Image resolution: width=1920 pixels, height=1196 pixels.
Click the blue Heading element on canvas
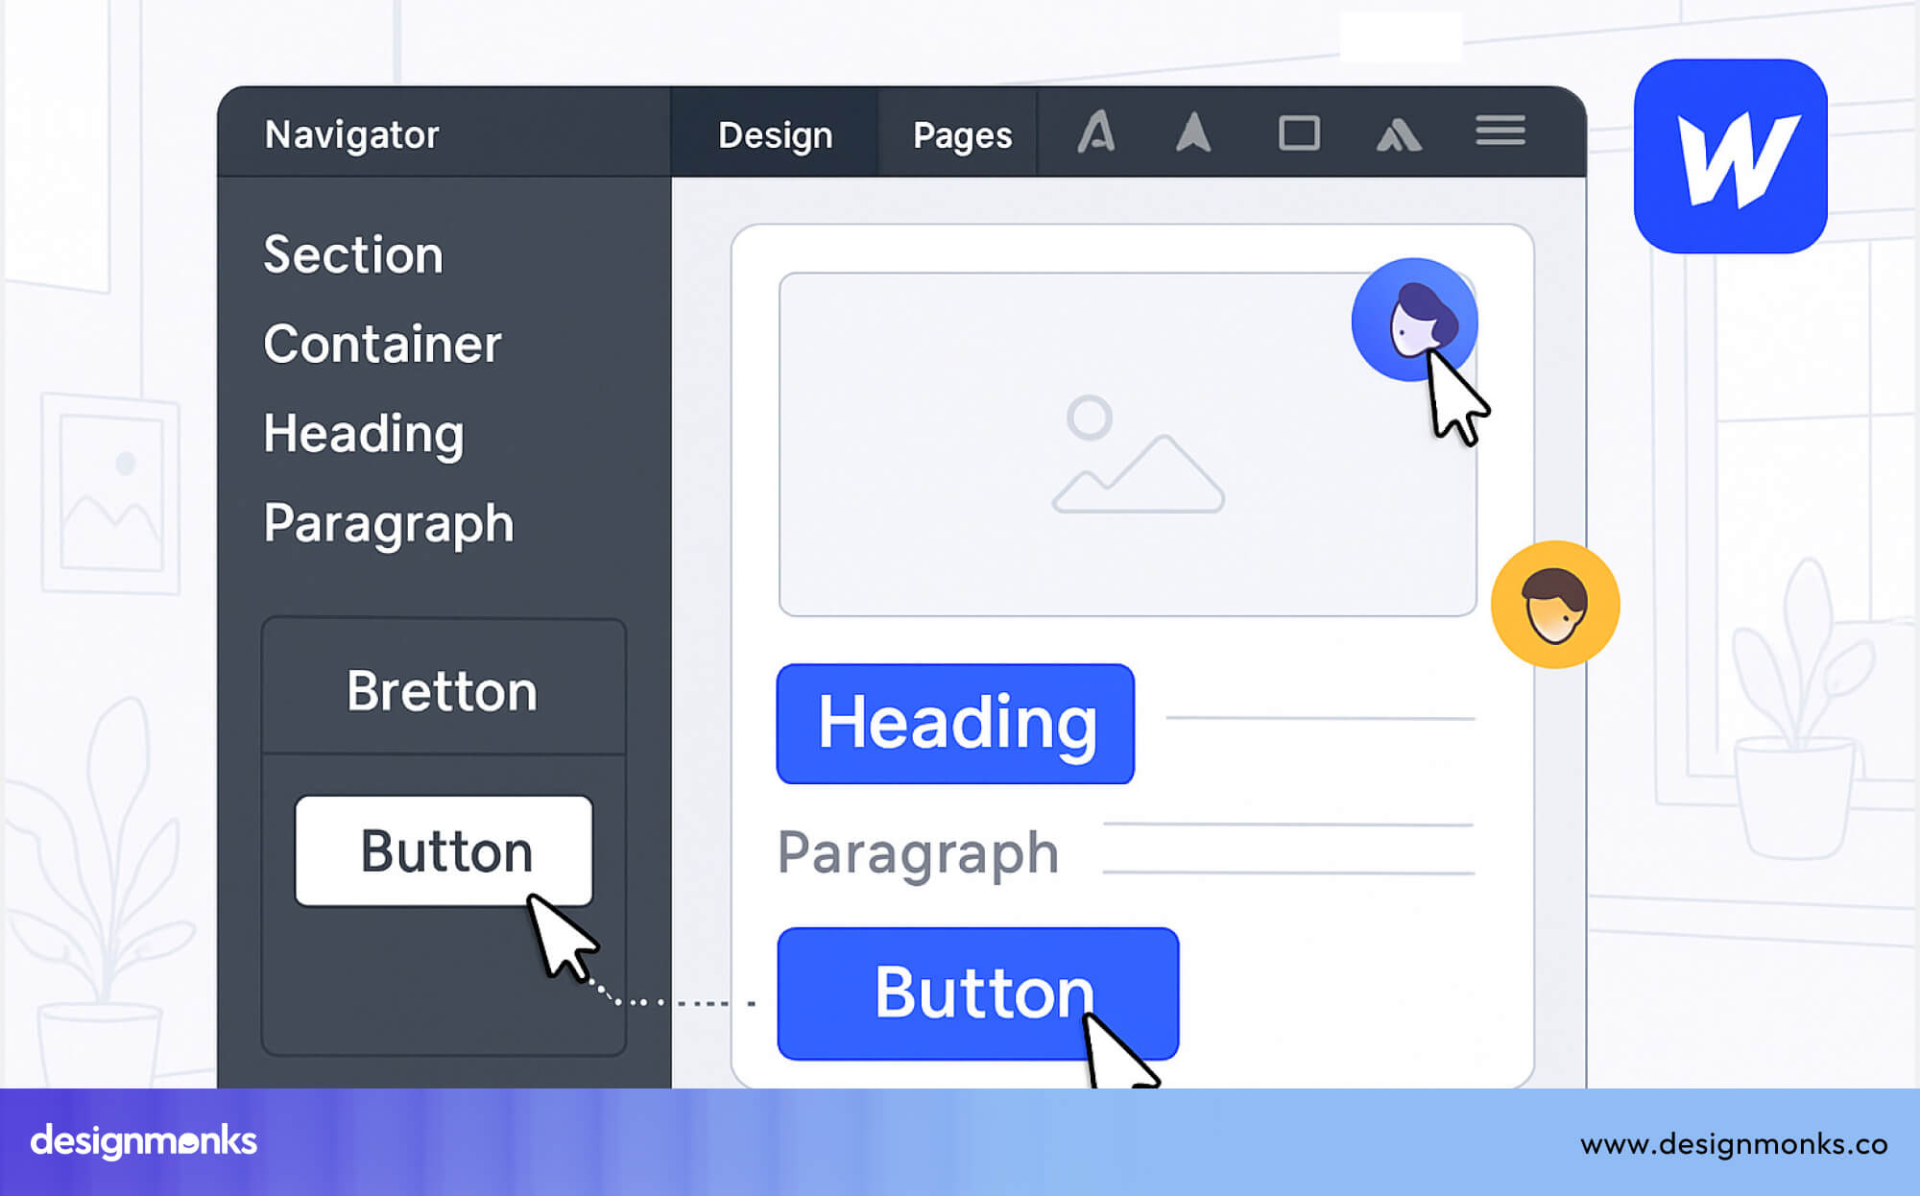(956, 724)
